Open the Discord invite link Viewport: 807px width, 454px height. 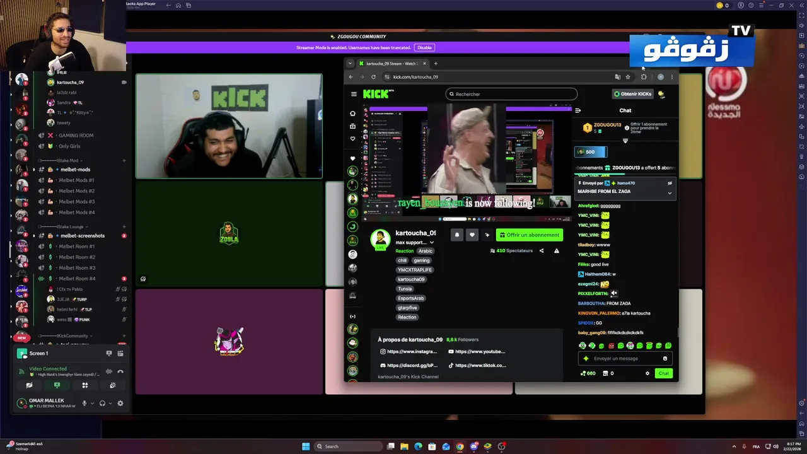tap(409, 366)
